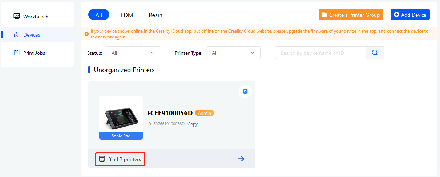Click the Sonic Pad device thumbnail
This screenshot has width=440, height=177.
coord(121,115)
